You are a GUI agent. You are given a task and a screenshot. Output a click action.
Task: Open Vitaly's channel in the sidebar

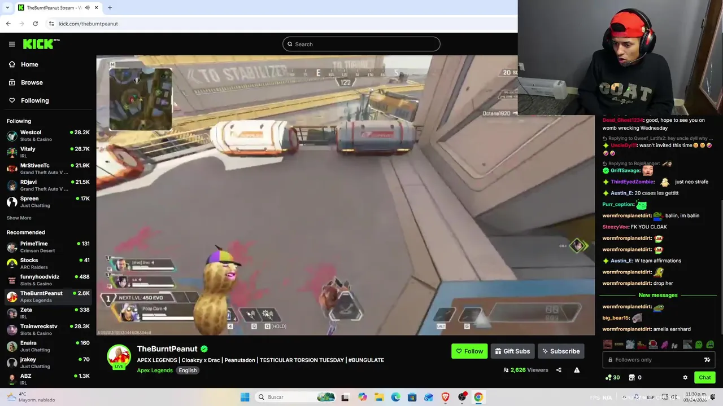pyautogui.click(x=48, y=152)
